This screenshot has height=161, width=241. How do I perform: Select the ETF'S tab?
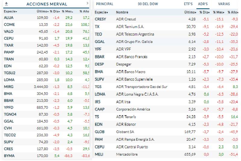(x=188, y=4)
